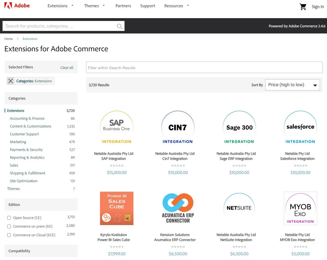327x260 pixels.
Task: Open Sage 300 integration logo
Action: point(239,127)
